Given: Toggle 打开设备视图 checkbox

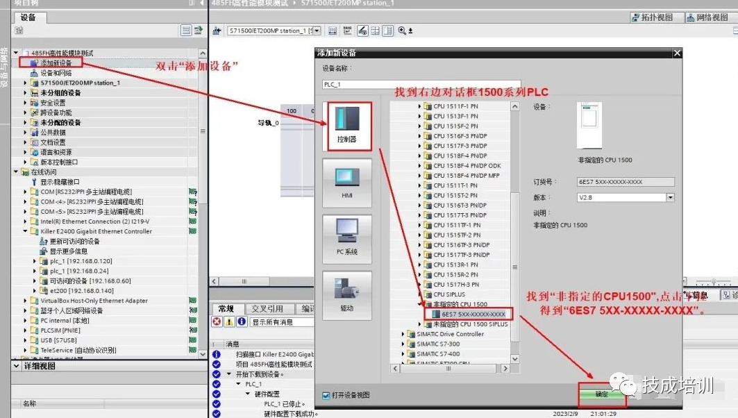Looking at the screenshot, I should pyautogui.click(x=326, y=395).
